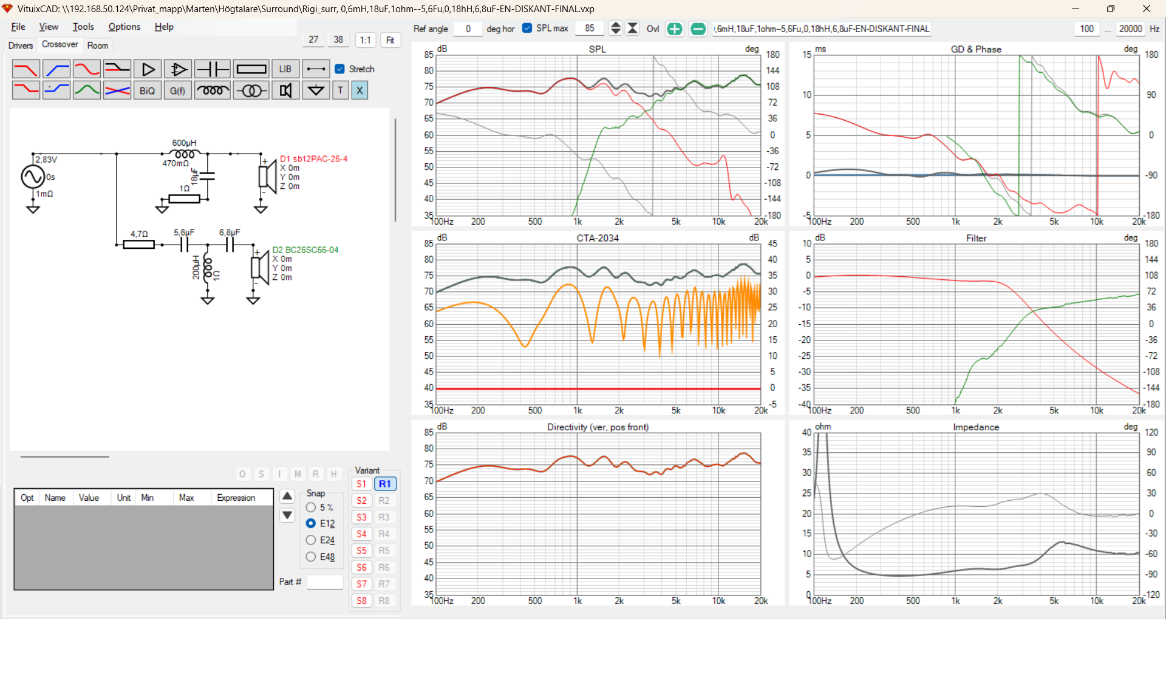This screenshot has width=1166, height=689.
Task: Click the minimum frequency 100 field
Action: (x=1086, y=29)
